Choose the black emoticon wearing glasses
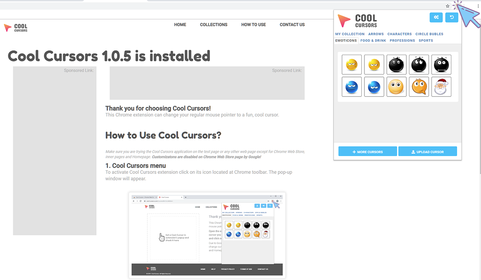This screenshot has width=481, height=280. coord(396,65)
